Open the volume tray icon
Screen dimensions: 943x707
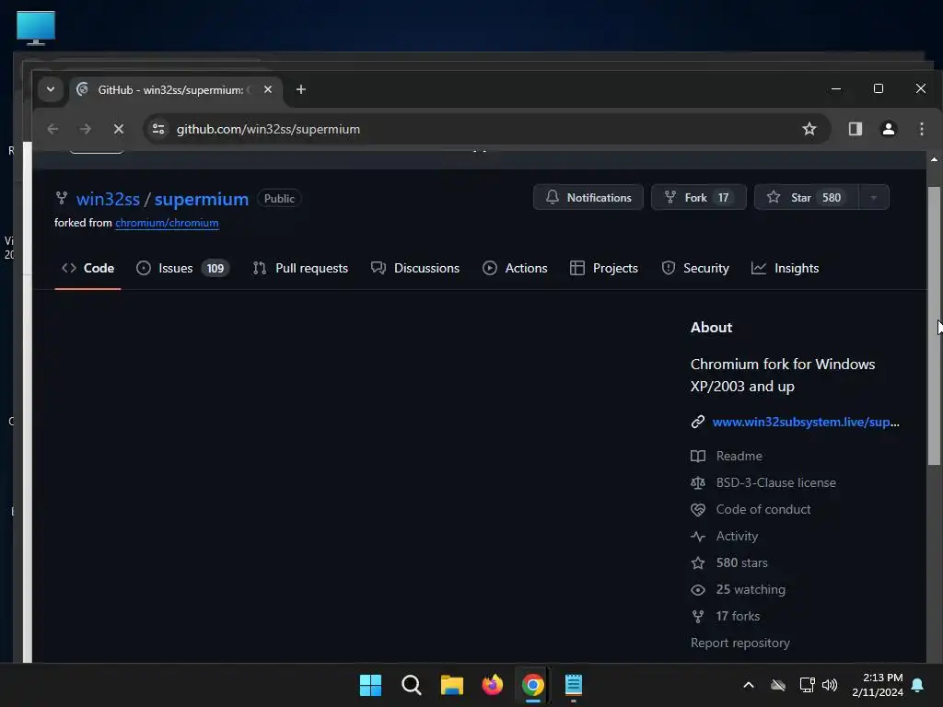(x=830, y=685)
